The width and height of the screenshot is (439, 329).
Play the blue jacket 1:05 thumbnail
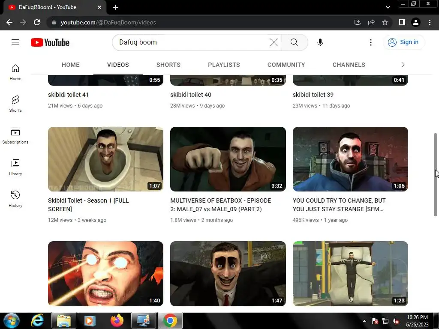pos(350,159)
